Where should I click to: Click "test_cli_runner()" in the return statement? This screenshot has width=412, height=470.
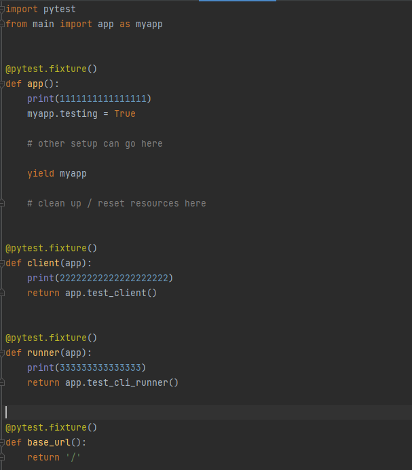133,382
